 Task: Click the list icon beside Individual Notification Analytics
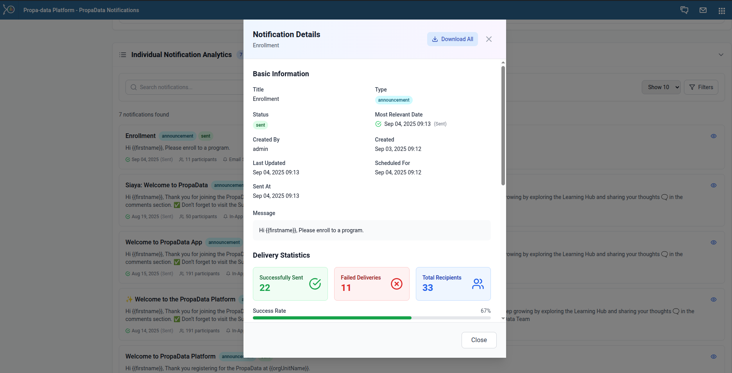123,55
